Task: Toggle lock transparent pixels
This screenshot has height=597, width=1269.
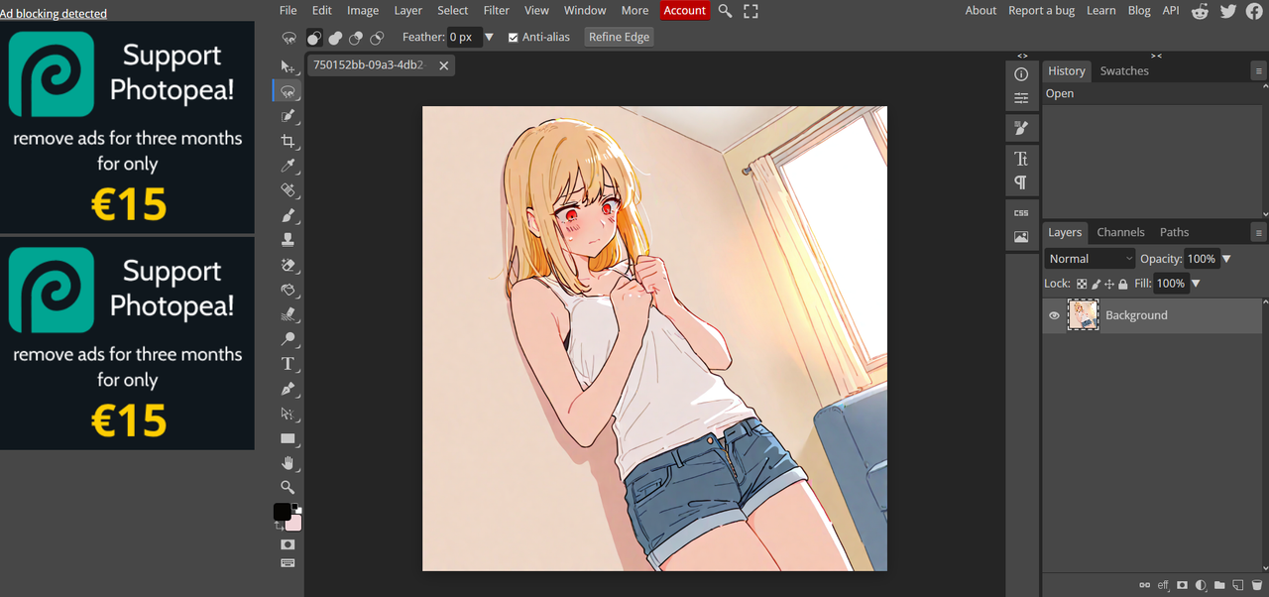Action: pyautogui.click(x=1082, y=284)
